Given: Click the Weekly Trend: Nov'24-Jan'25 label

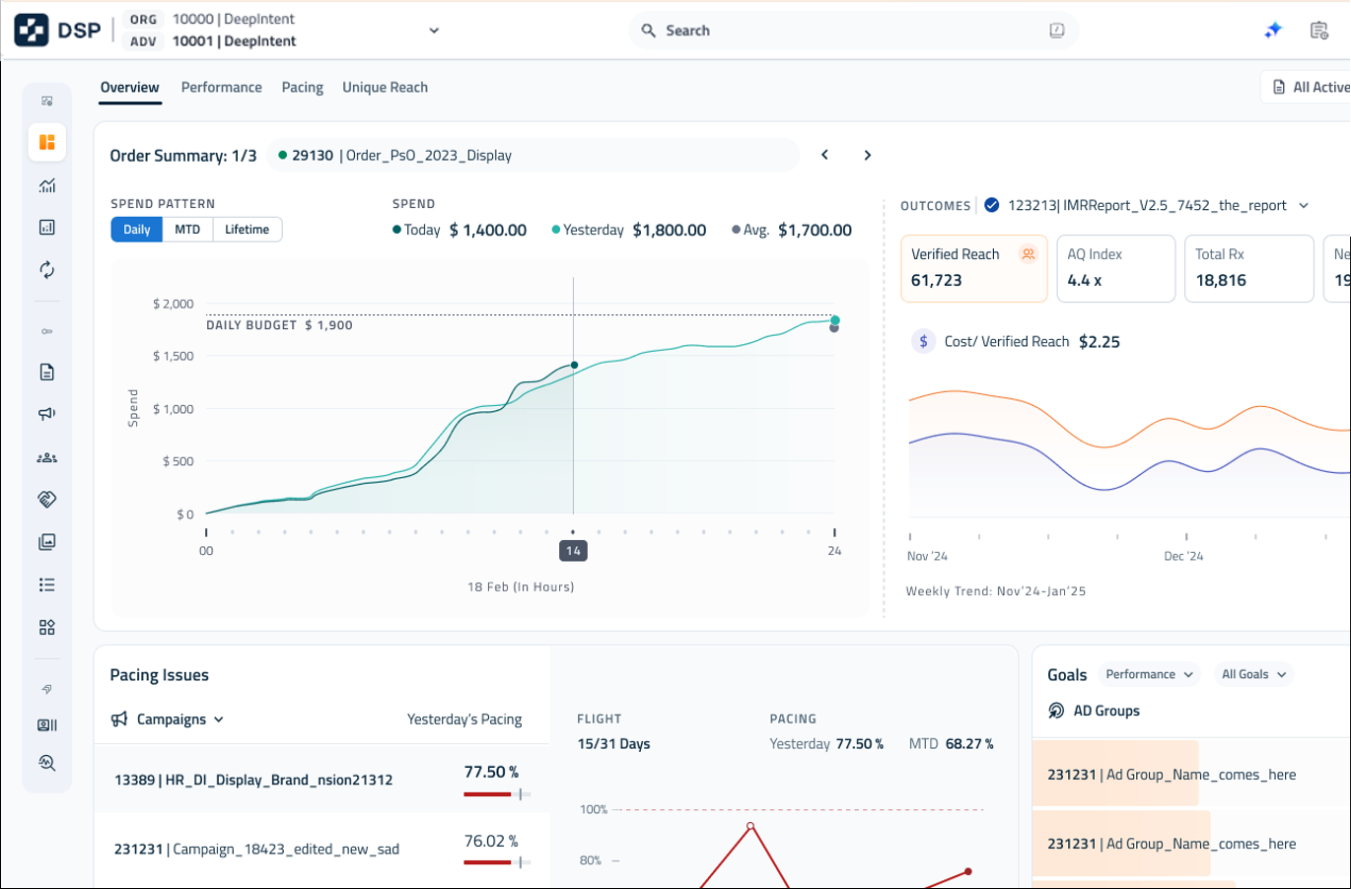Looking at the screenshot, I should (x=996, y=591).
